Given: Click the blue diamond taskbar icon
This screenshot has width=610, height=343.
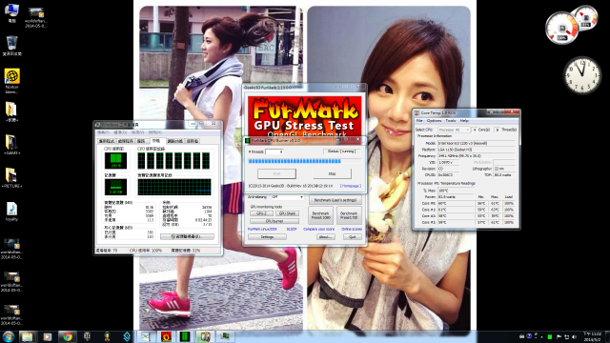Looking at the screenshot, I should pyautogui.click(x=127, y=336).
